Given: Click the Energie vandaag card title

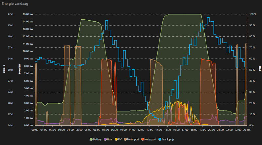Looking at the screenshot, I should [x=15, y=4].
